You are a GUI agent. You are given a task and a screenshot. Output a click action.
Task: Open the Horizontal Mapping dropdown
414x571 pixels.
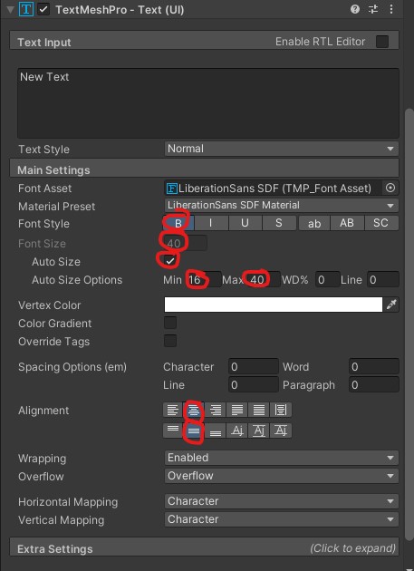pyautogui.click(x=281, y=501)
